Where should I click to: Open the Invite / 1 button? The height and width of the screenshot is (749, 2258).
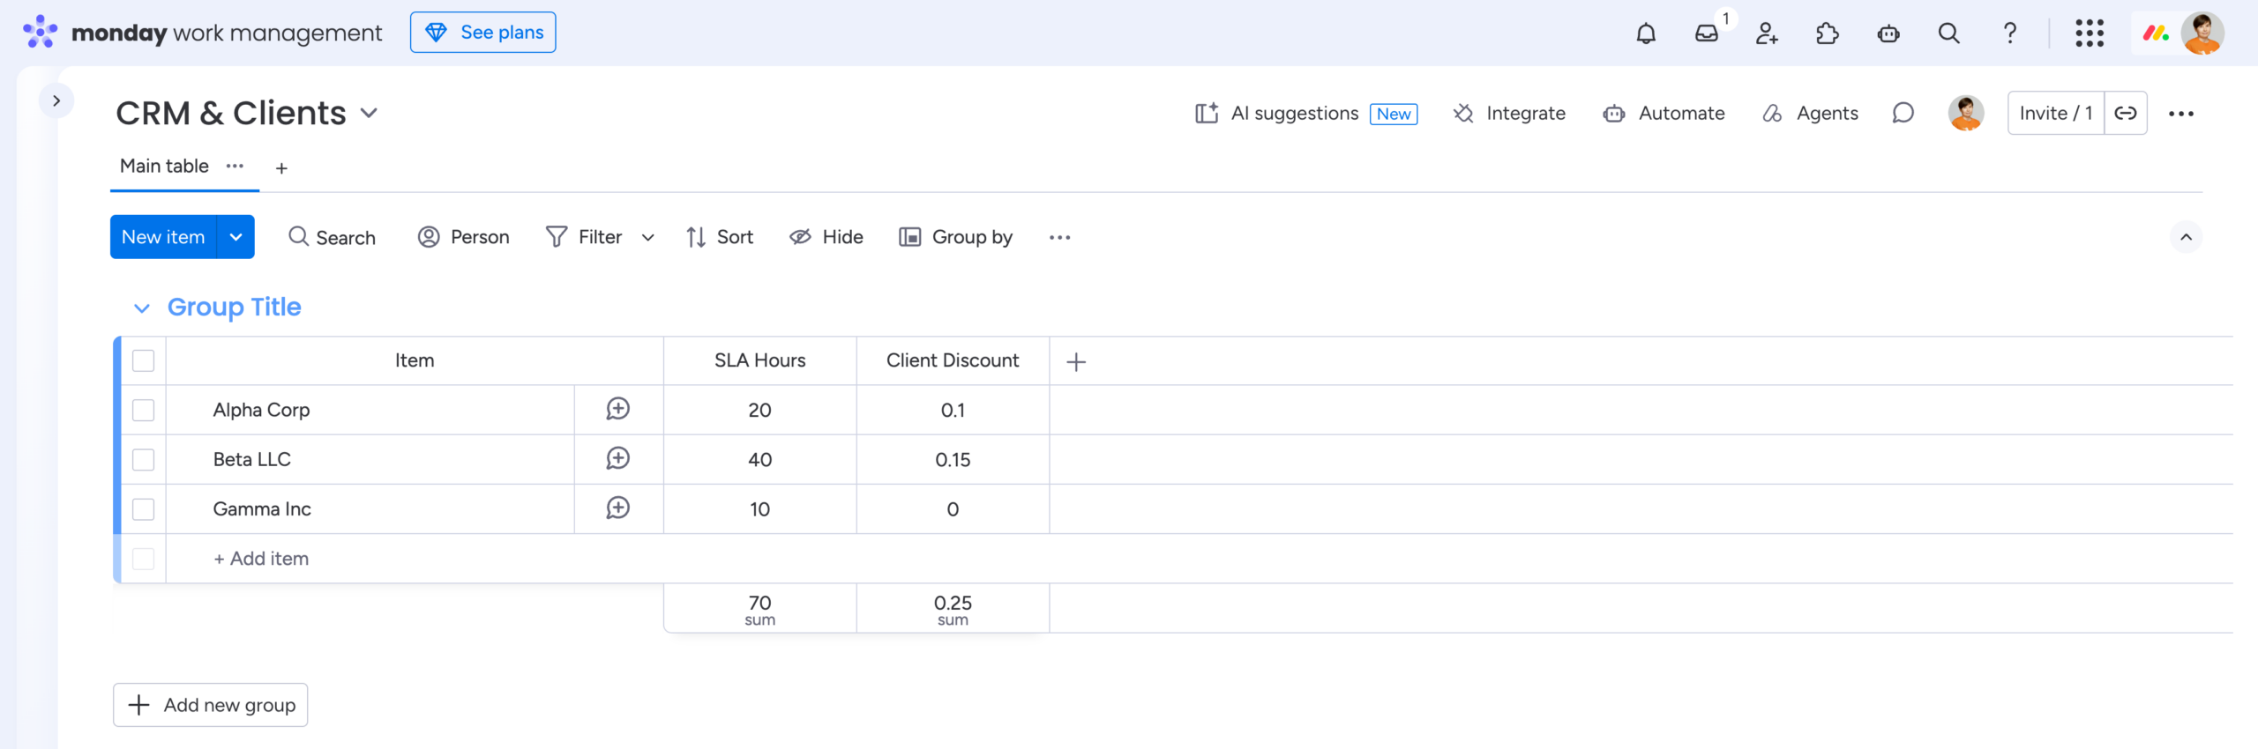(2056, 113)
